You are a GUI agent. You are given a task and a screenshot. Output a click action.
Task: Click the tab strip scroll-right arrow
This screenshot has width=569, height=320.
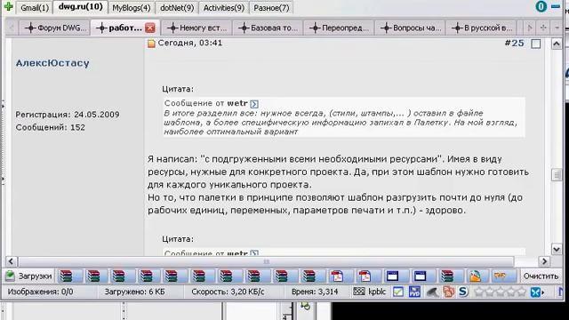pos(530,28)
